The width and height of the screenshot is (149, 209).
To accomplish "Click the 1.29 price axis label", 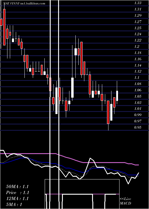I will point(138,15).
